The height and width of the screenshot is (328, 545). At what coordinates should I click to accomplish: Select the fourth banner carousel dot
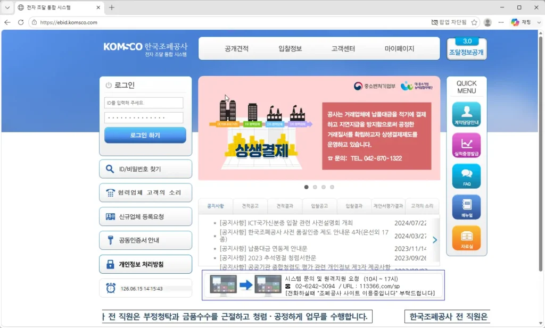click(x=332, y=187)
